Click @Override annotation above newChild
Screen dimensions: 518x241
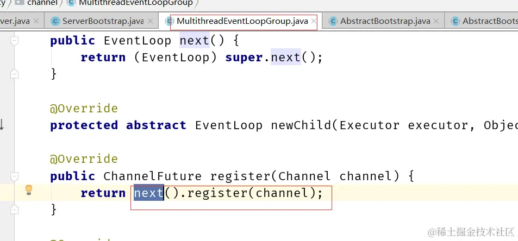(x=84, y=109)
